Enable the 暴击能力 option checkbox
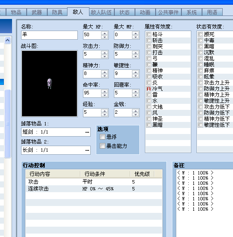 (102, 146)
